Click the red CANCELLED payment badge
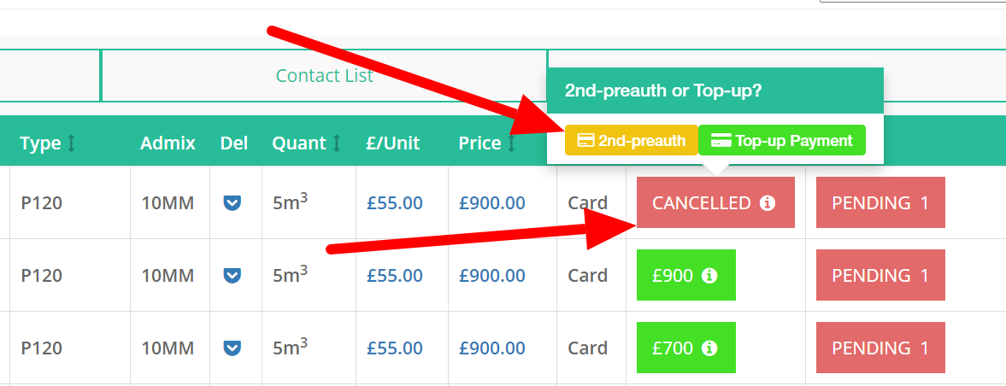 701,203
